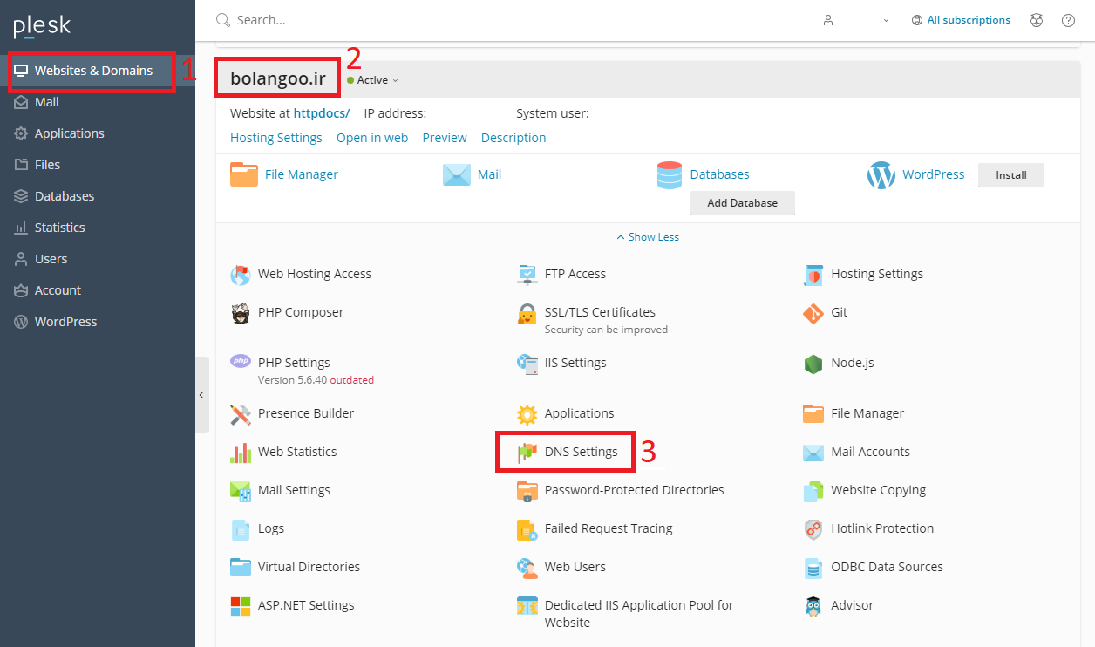
Task: Click the Hotlink Protection icon
Action: pyautogui.click(x=813, y=529)
